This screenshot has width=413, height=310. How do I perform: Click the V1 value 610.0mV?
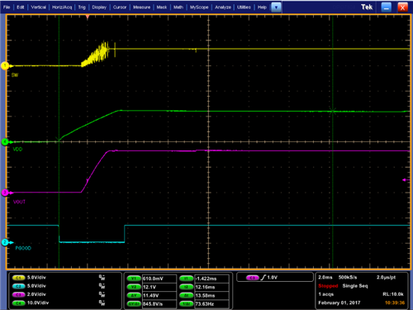tap(153, 279)
